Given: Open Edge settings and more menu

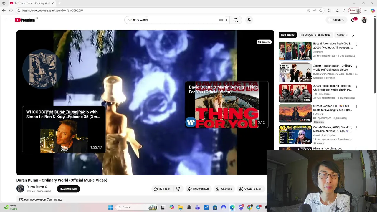Looking at the screenshot, I should pyautogui.click(x=365, y=11).
